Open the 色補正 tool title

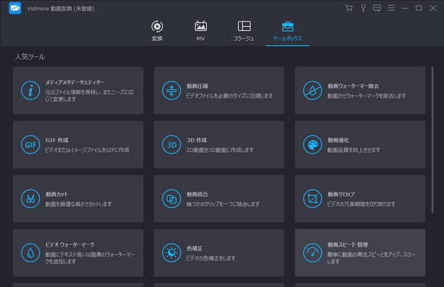pyautogui.click(x=195, y=248)
